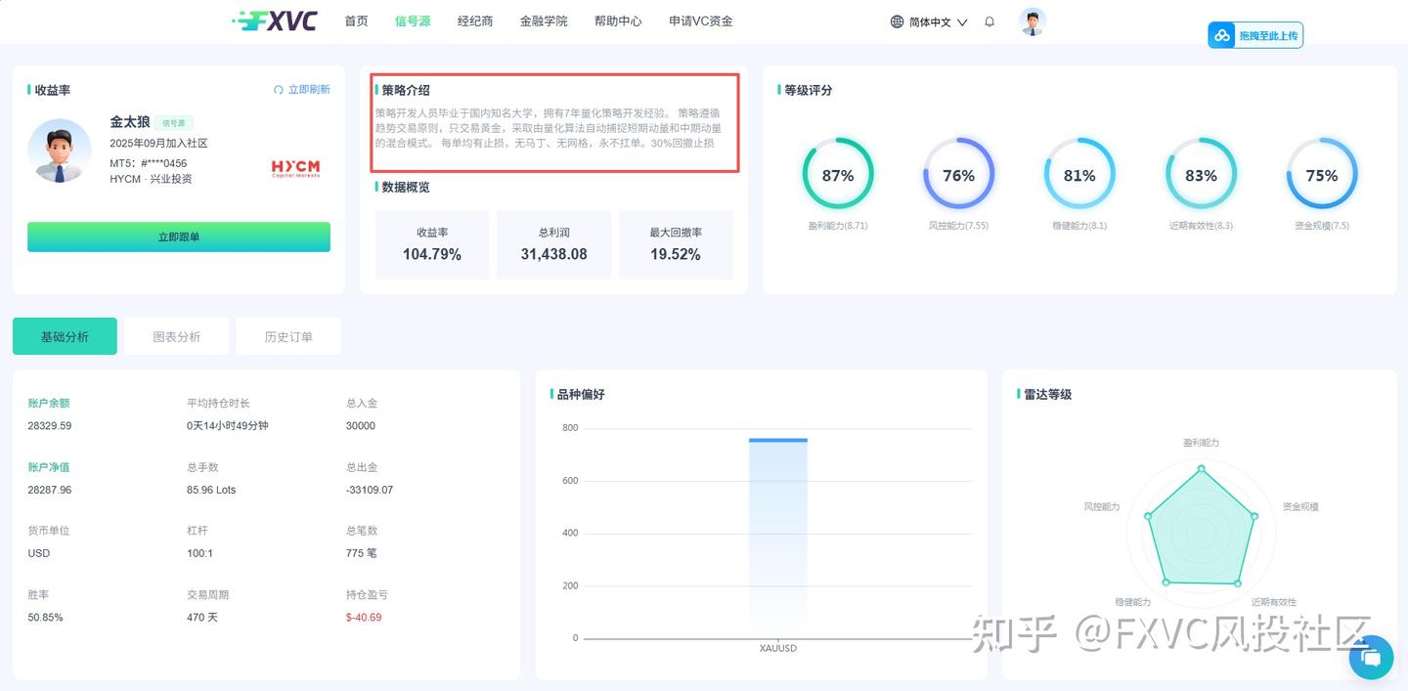Click the 账户余额 label

tap(49, 403)
